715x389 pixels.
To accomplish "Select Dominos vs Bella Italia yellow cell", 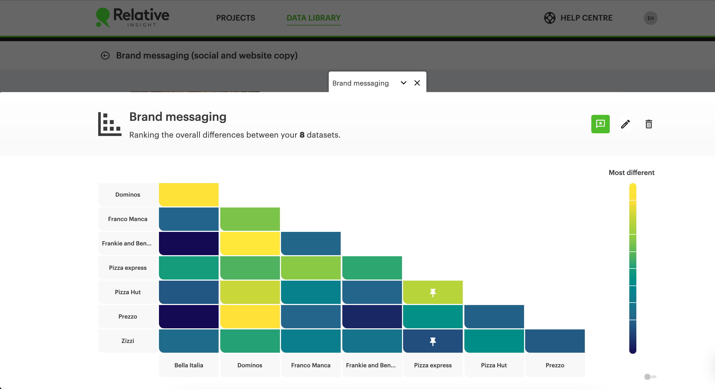I will click(189, 195).
